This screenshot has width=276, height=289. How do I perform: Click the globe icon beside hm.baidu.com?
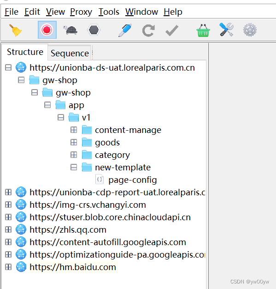coord(21,267)
